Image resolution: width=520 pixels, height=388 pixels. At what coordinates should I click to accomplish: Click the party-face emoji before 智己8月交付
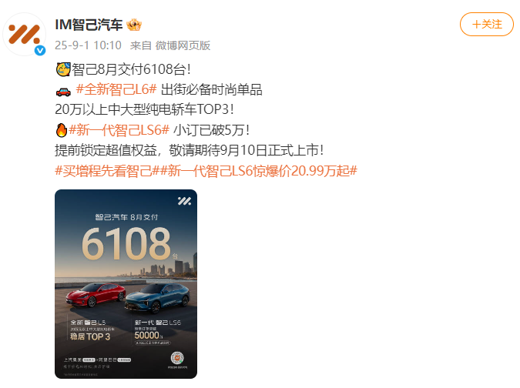click(63, 69)
